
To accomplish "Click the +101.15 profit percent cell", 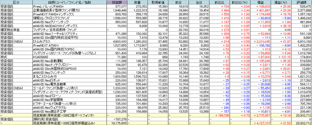I will pos(281,57).
